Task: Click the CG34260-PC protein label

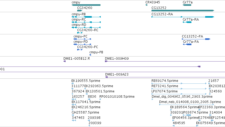Action: [x=88, y=47]
